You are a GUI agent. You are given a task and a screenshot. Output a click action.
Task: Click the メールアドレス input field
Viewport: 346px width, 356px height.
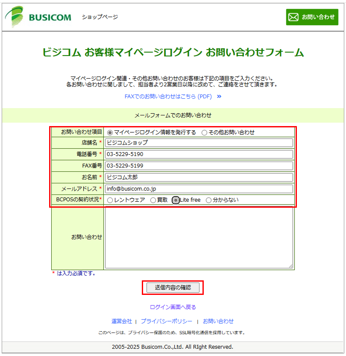(199, 188)
